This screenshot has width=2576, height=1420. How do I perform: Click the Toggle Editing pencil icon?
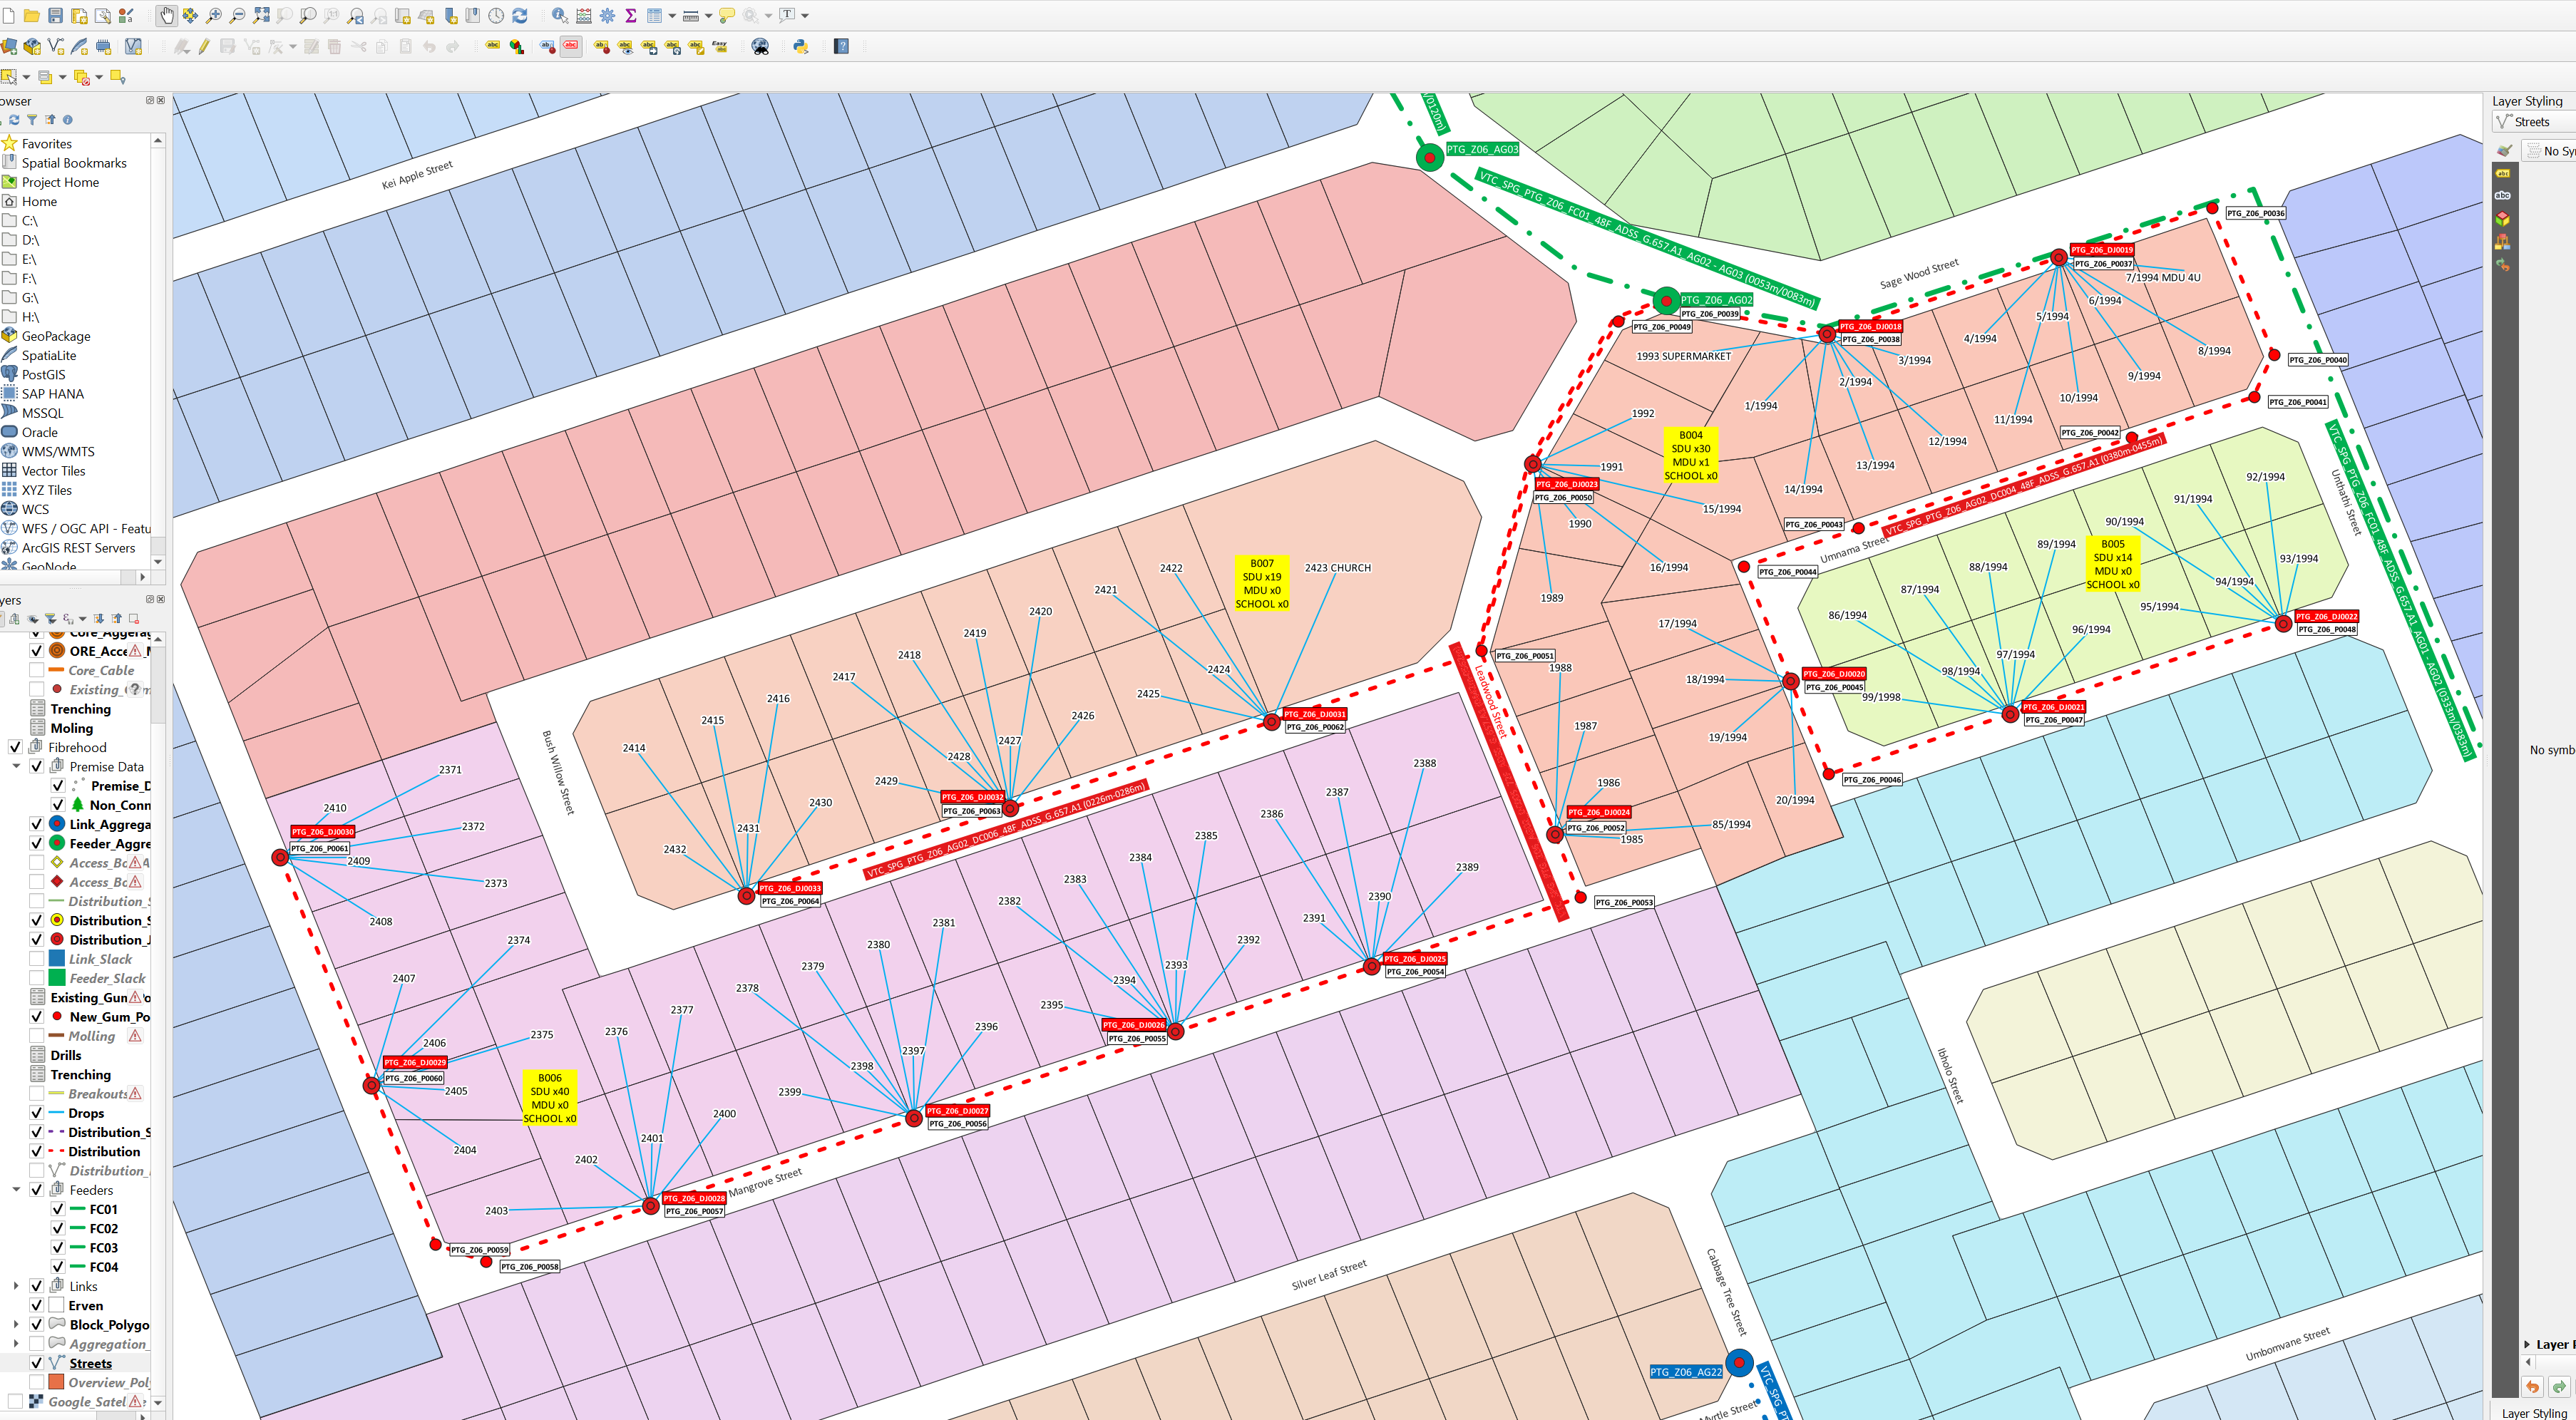pos(204,46)
